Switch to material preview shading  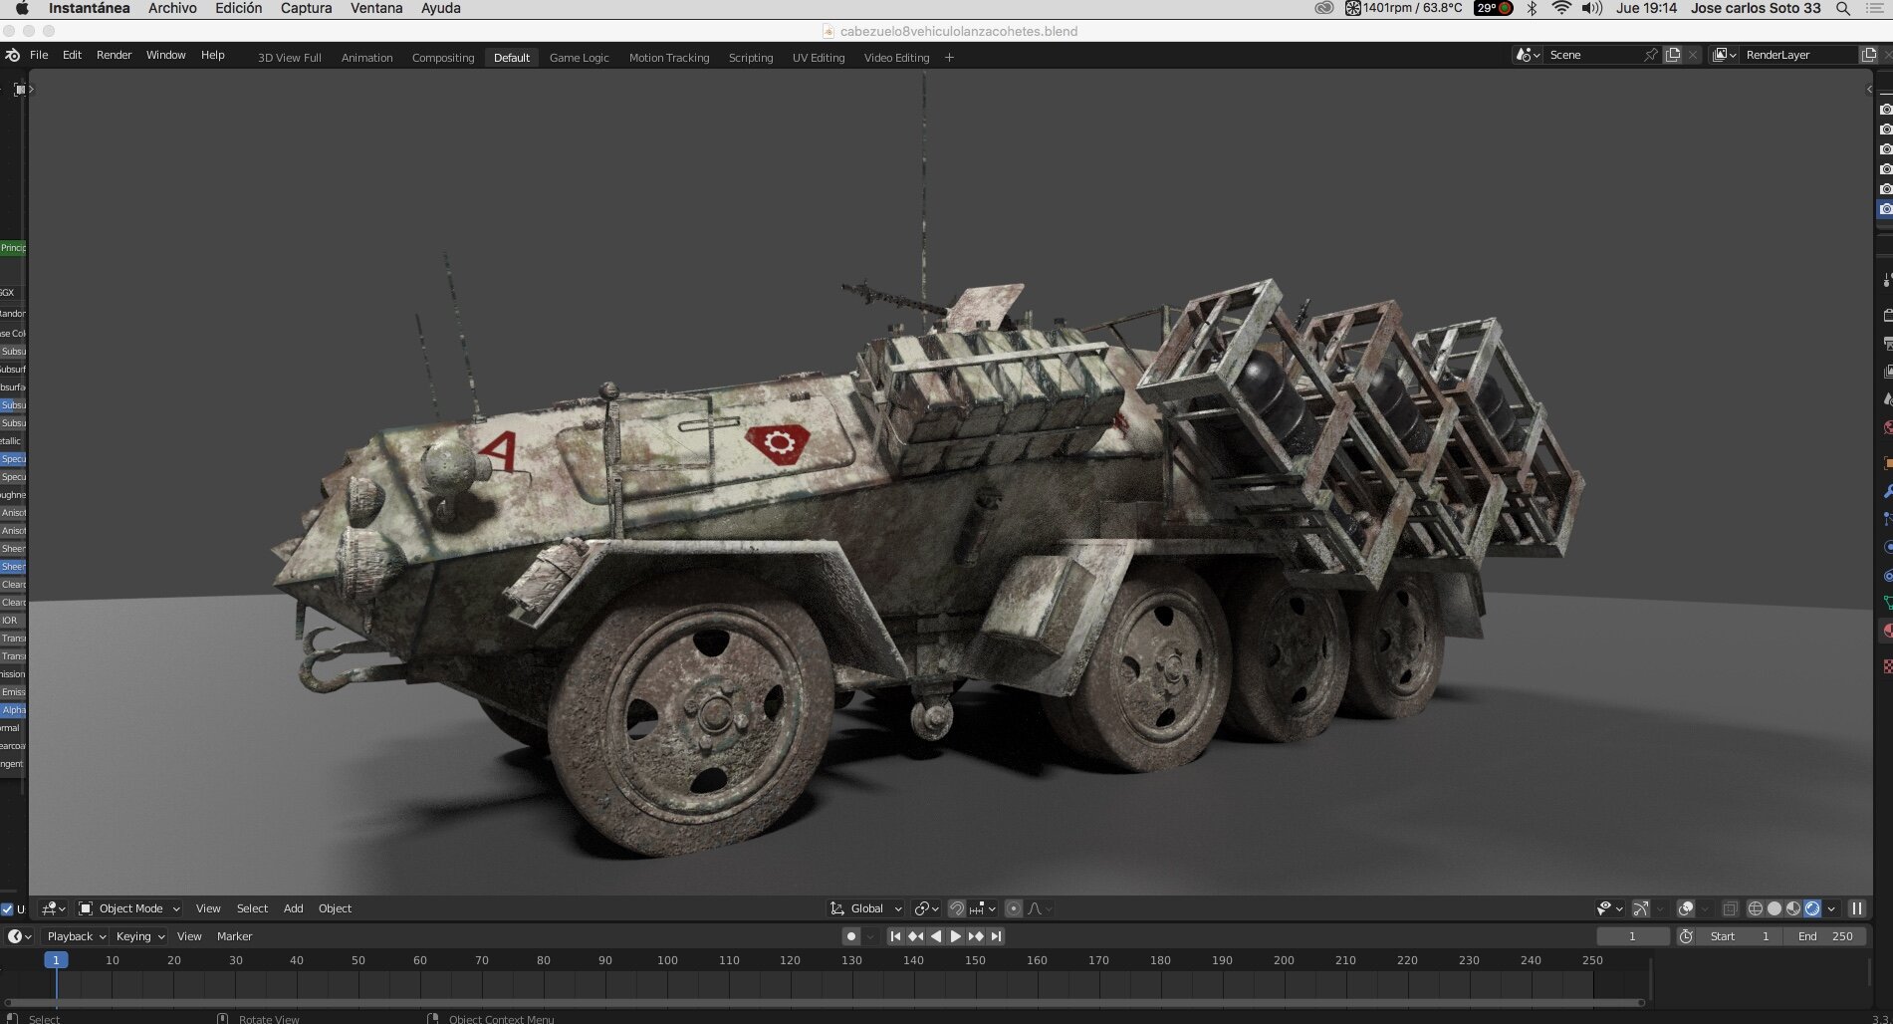[x=1793, y=908]
